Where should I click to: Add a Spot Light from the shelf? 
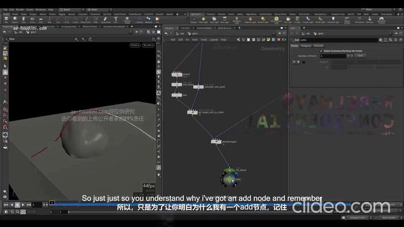coord(214,20)
